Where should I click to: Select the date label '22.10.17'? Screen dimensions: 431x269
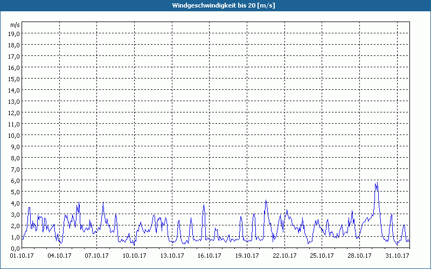285,256
